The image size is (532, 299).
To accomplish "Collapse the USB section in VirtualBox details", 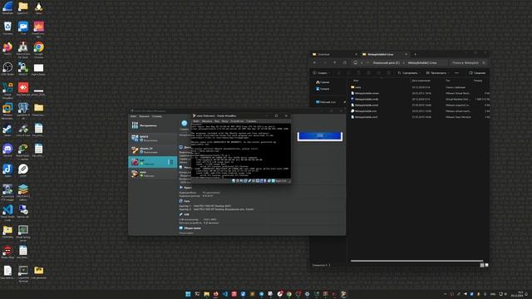I will click(185, 214).
